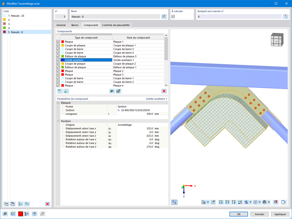292x219 pixels.
Task: Click the monitor display view icon
Action: pos(35,214)
